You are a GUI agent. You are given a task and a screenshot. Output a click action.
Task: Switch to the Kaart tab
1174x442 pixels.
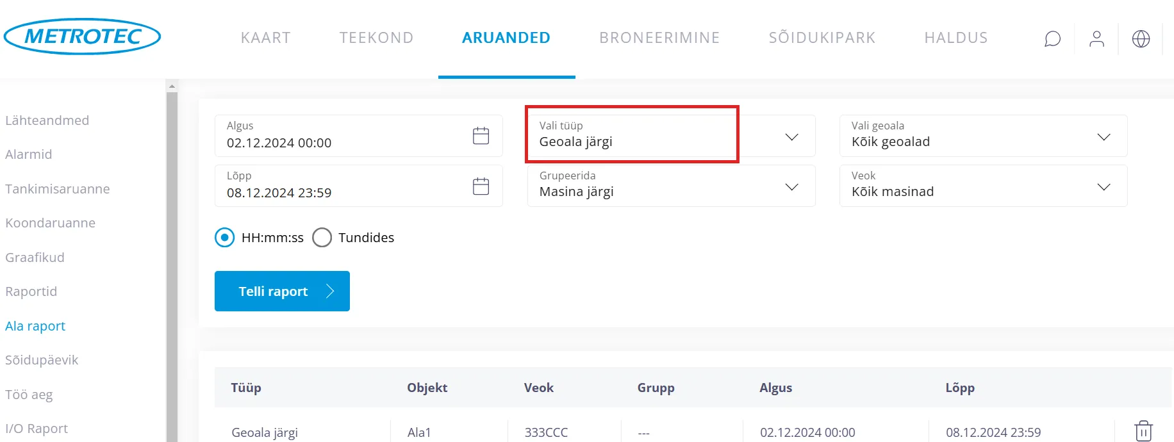265,38
